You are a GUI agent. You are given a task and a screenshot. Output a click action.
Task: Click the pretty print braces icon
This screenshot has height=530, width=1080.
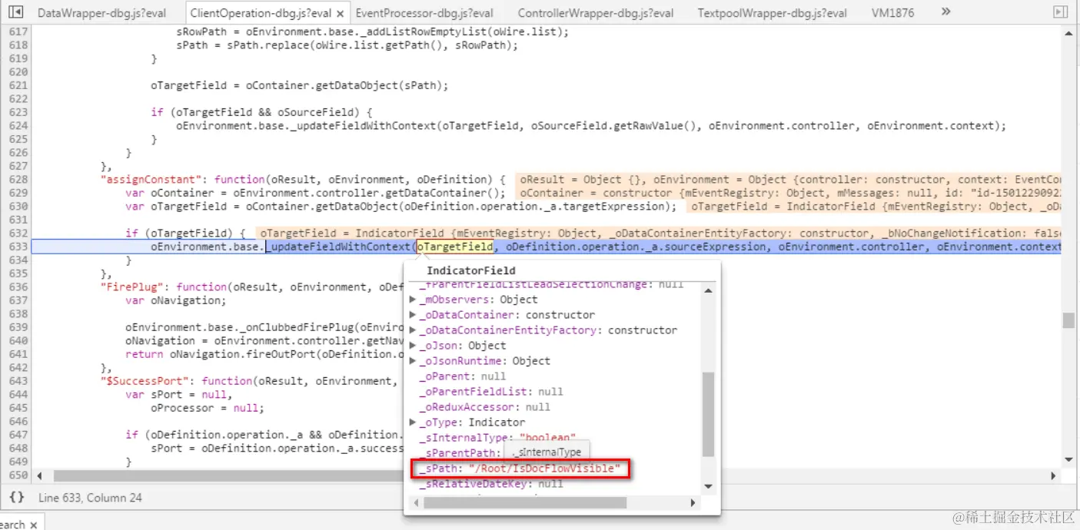point(17,497)
